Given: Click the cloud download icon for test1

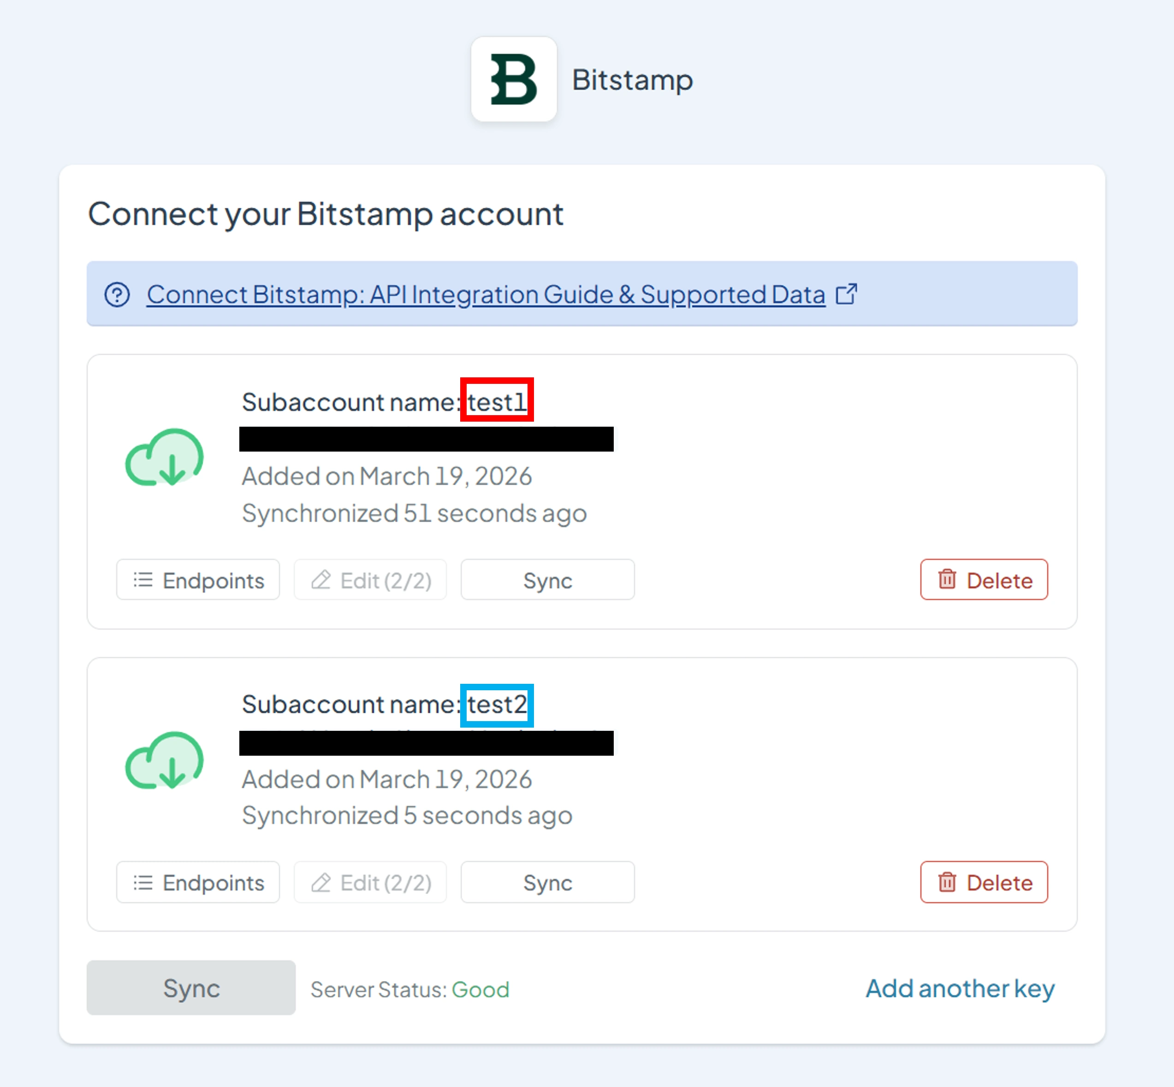Looking at the screenshot, I should tap(164, 458).
